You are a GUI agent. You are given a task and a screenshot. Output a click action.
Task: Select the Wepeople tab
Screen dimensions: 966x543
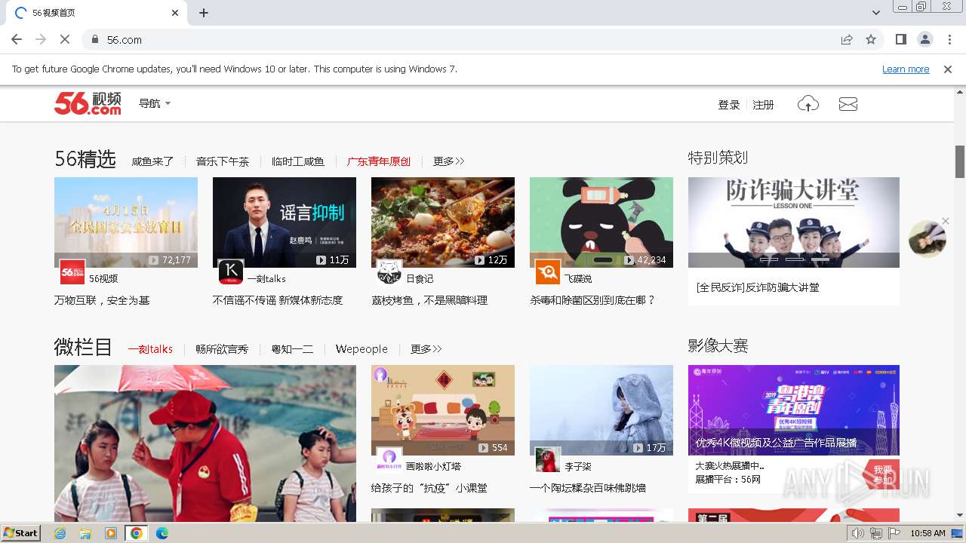pyautogui.click(x=361, y=349)
